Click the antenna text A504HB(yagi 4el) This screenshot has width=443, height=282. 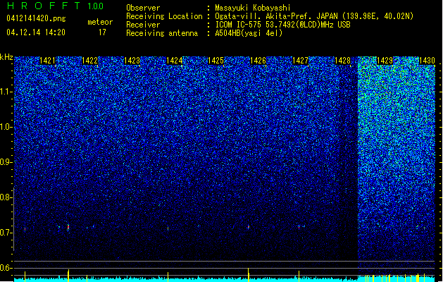[249, 33]
